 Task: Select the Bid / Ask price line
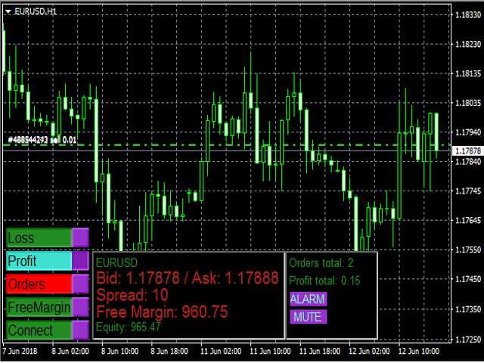tap(188, 278)
